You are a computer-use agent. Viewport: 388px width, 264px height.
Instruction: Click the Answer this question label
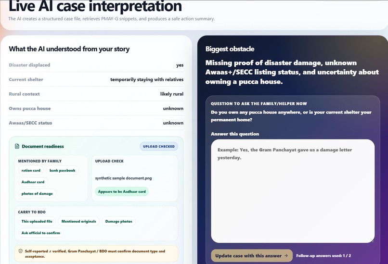click(235, 134)
